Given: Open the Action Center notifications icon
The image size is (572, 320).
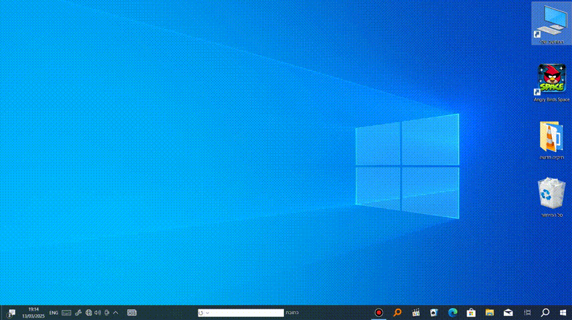Looking at the screenshot, I should click(11, 313).
